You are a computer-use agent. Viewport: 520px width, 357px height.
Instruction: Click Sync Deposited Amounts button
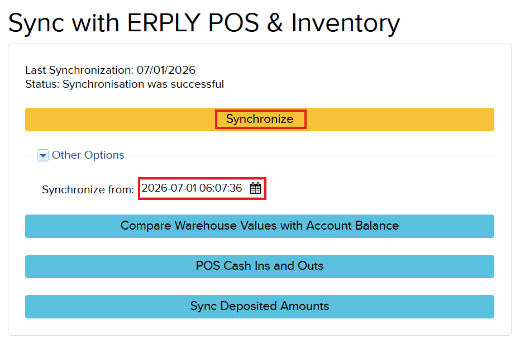(x=259, y=307)
